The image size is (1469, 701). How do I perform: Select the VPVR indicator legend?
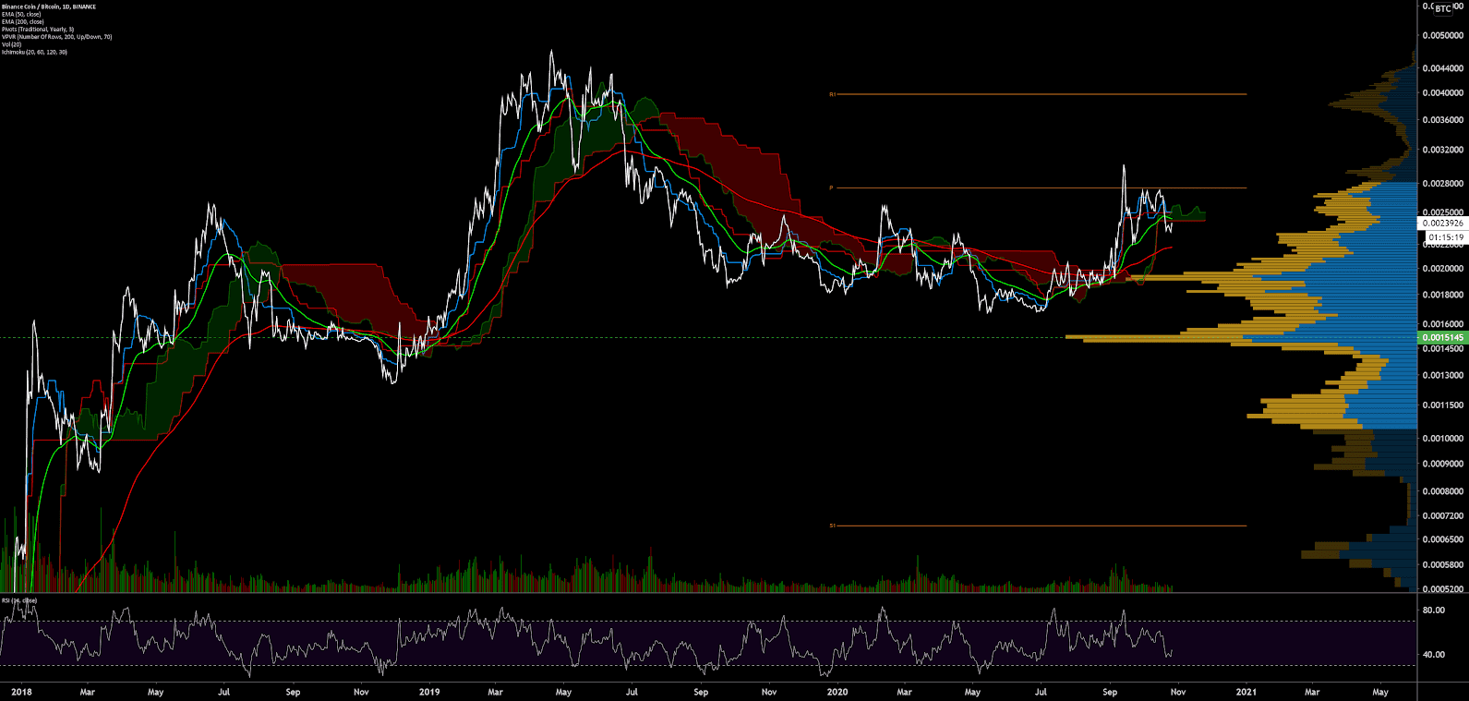coord(56,37)
